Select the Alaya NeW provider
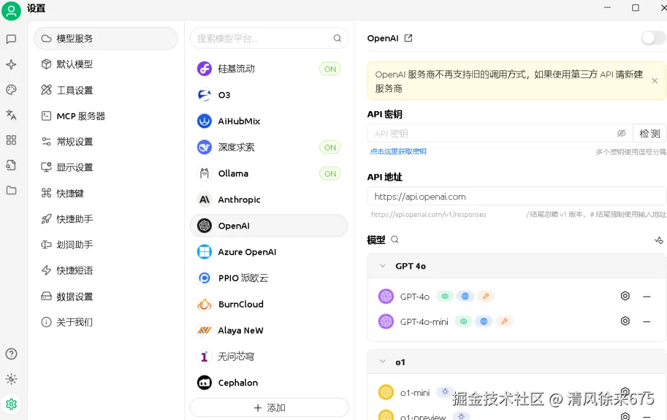Image resolution: width=667 pixels, height=420 pixels. point(269,330)
